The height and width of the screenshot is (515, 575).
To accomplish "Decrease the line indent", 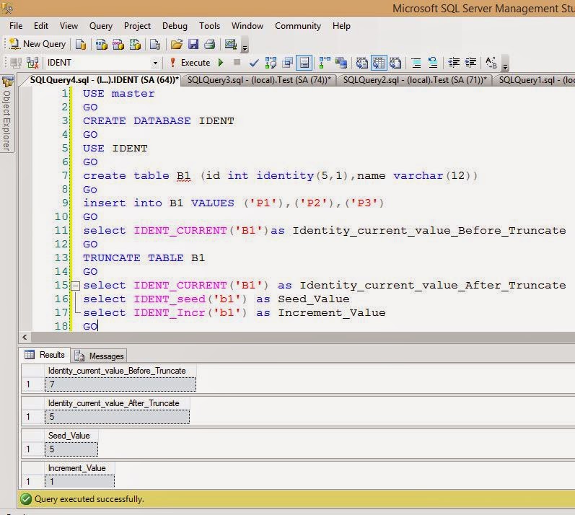I will [x=454, y=63].
